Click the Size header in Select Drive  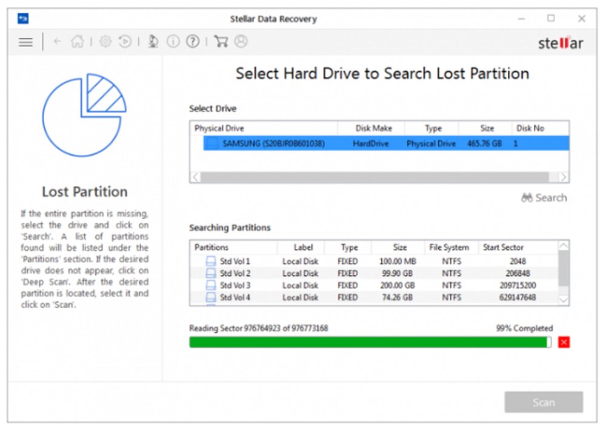point(485,128)
